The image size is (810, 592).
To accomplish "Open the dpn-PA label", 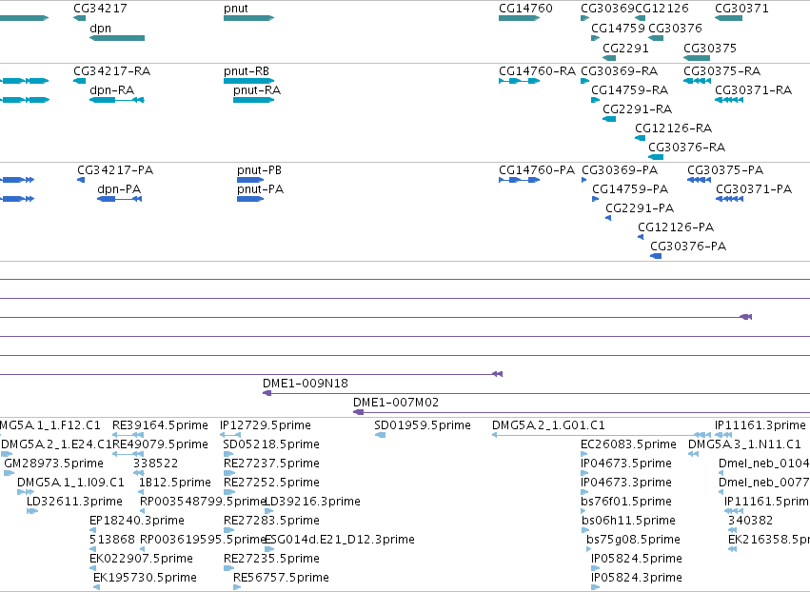I will tap(119, 189).
